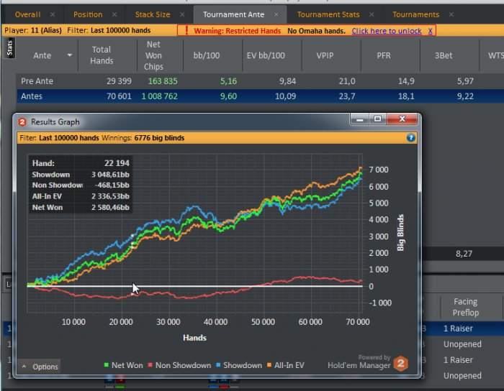Sort by the PFR column header

384,55
